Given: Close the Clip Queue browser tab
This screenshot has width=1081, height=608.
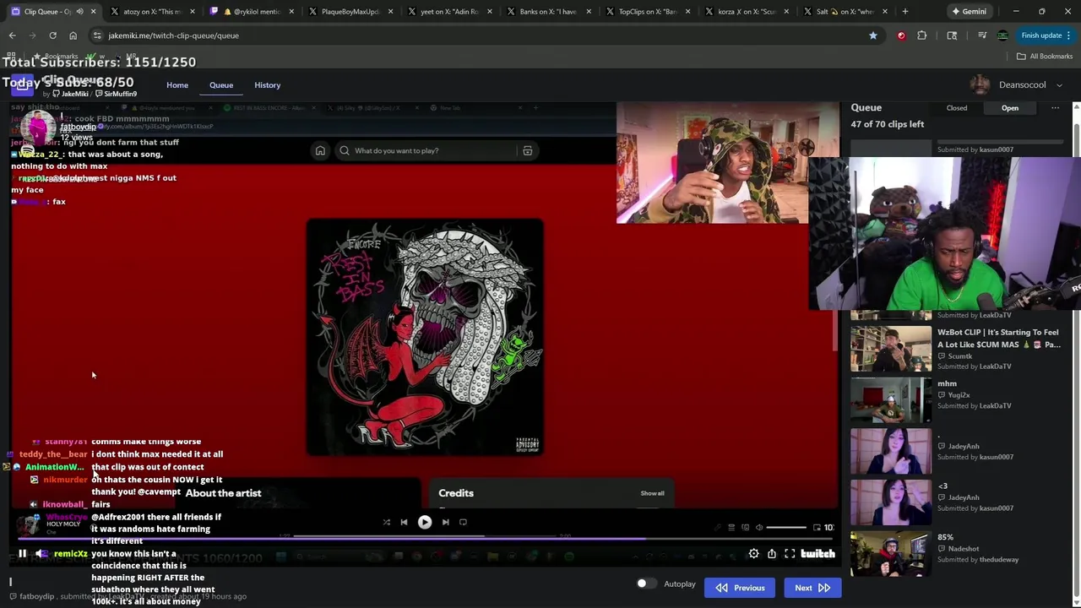Looking at the screenshot, I should 93,12.
